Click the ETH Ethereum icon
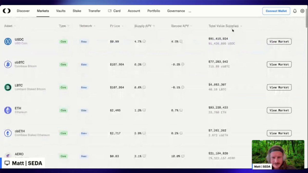This screenshot has width=308, height=173. pos(8,110)
